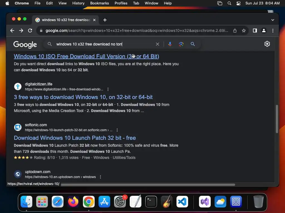Click the uptodown.com site name

[x=38, y=172]
